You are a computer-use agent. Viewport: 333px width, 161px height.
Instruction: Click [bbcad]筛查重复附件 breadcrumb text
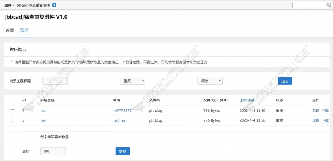pos(33,5)
